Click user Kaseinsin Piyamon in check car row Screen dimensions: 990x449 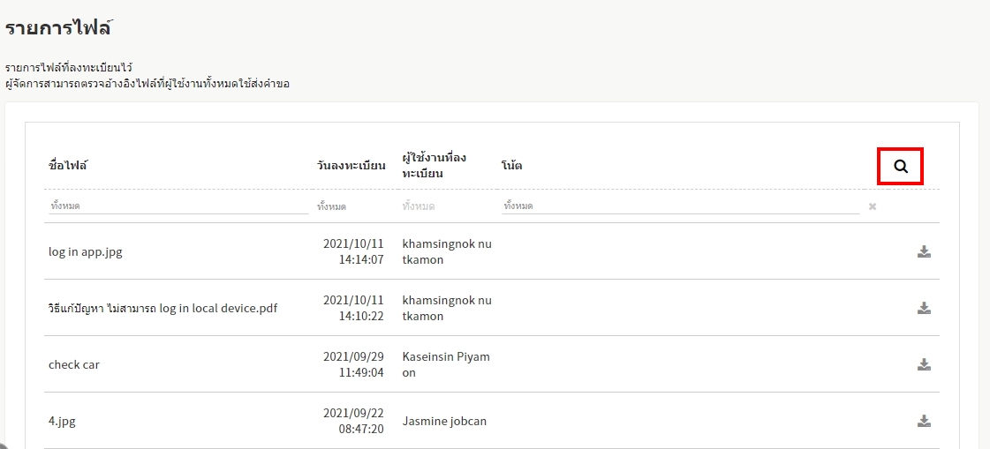tap(445, 364)
